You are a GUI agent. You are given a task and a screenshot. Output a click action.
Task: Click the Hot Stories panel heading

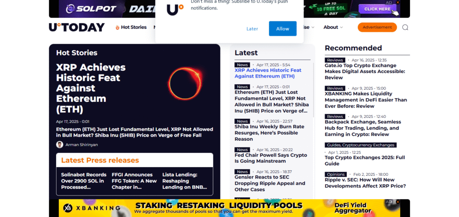point(77,53)
